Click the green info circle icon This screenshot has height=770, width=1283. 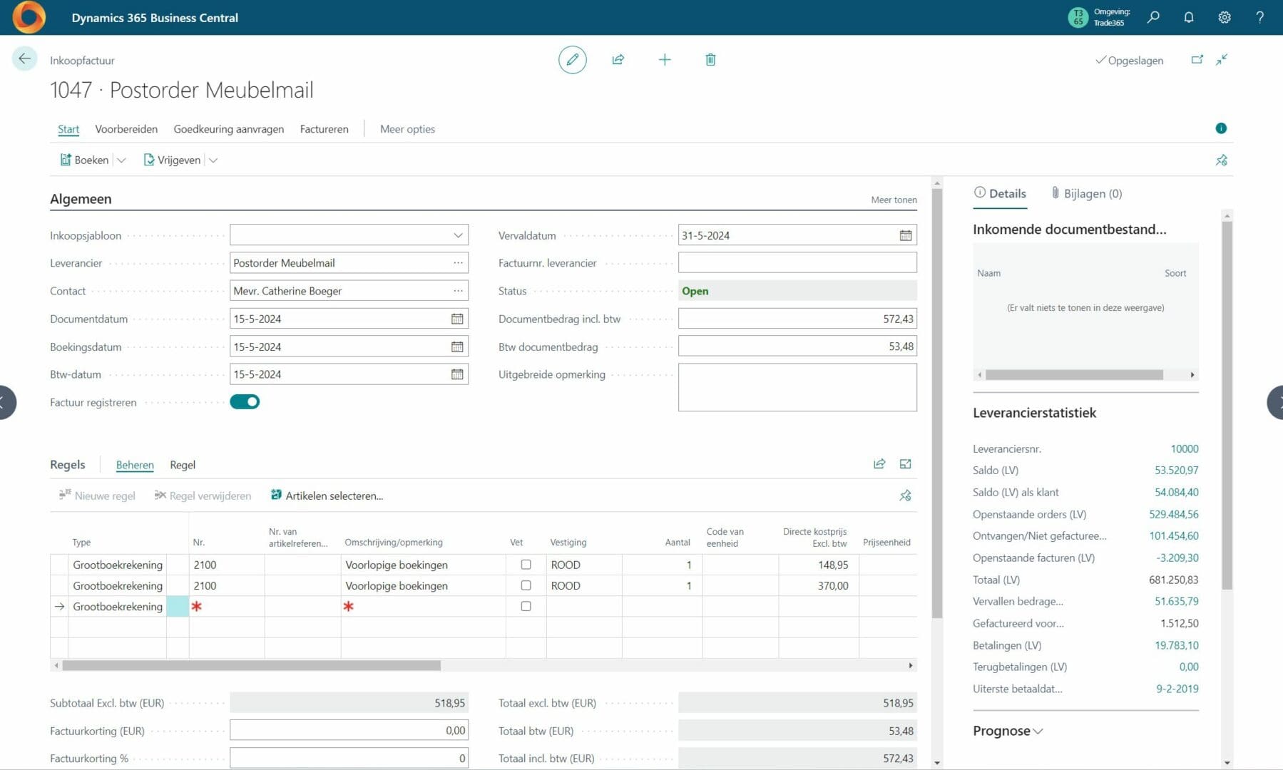tap(1221, 128)
